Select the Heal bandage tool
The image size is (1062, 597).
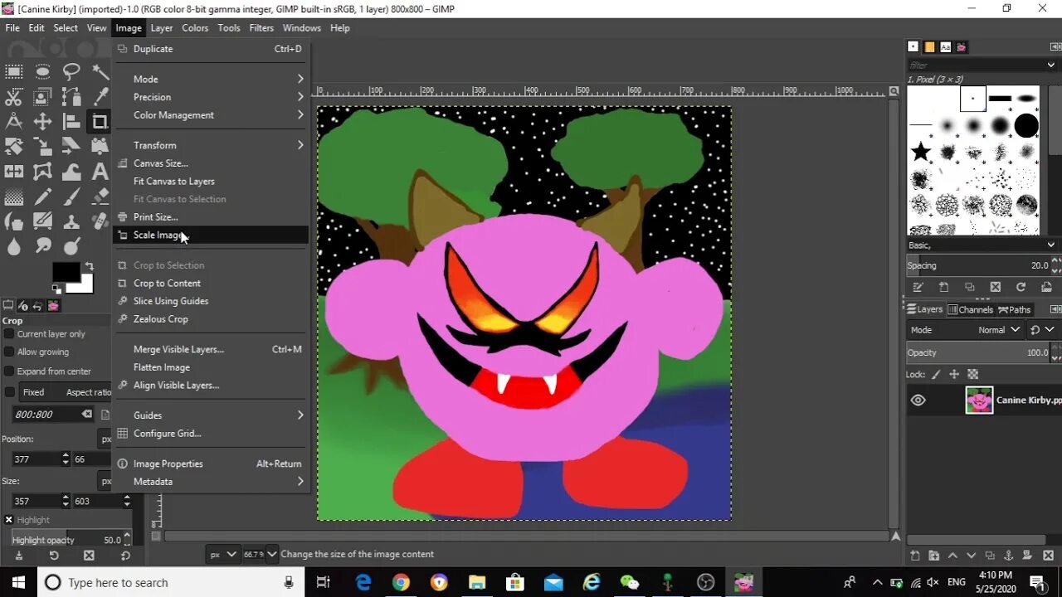[100, 221]
